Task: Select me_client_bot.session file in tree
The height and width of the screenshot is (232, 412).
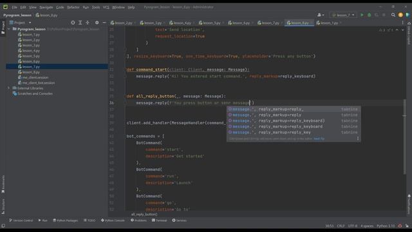Action: pyautogui.click(x=39, y=83)
